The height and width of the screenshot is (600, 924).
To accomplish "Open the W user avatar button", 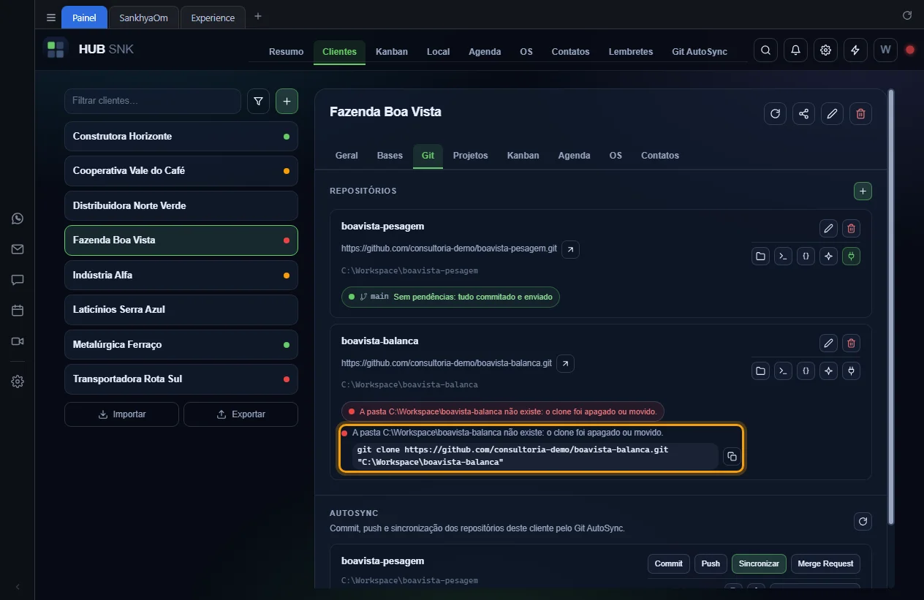I will tap(885, 50).
